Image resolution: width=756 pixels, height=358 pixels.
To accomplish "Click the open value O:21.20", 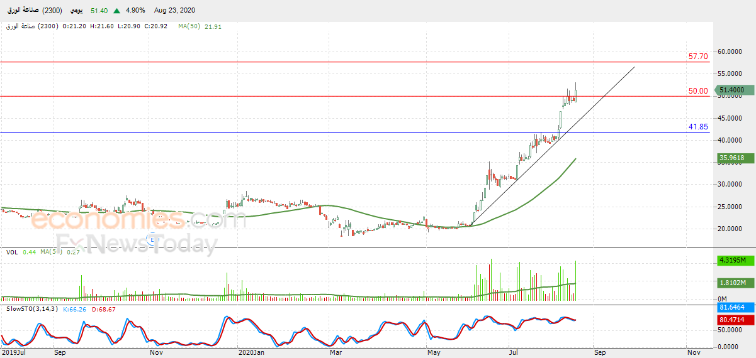I will click(x=75, y=26).
